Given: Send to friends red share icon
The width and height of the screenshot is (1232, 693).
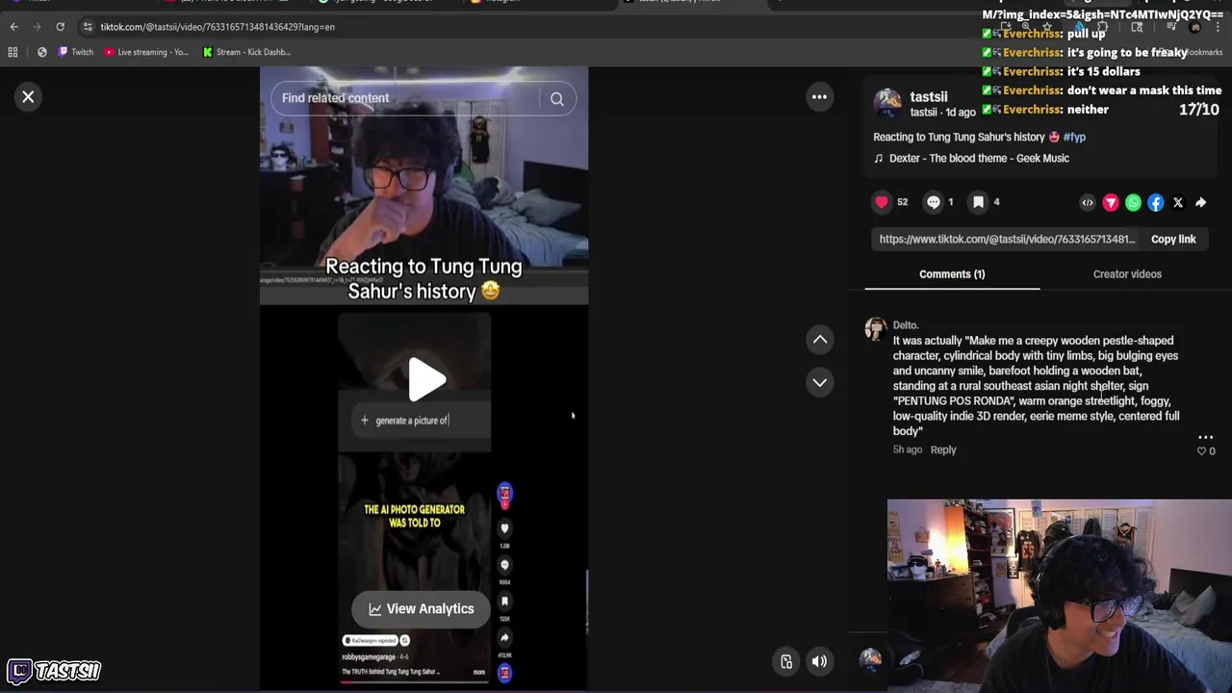Looking at the screenshot, I should [1111, 202].
